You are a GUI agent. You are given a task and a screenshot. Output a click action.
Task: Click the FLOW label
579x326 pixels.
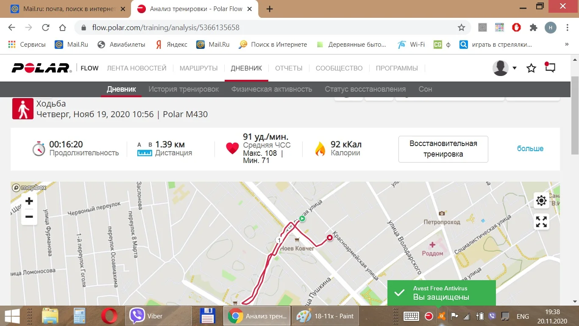click(x=89, y=68)
